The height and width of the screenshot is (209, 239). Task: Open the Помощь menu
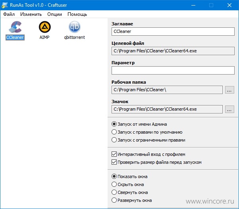77,14
